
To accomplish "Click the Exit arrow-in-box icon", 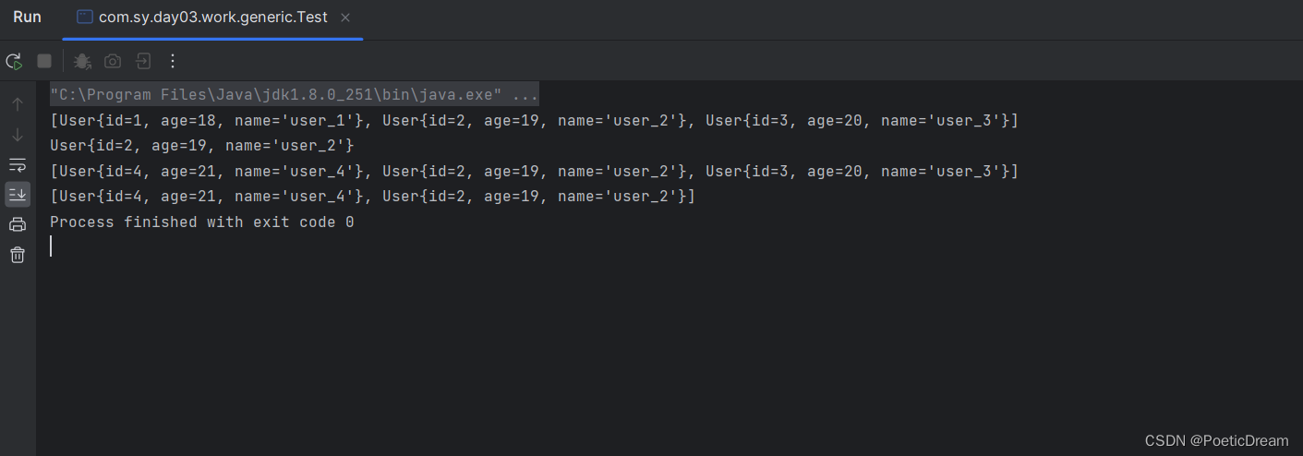I will tap(143, 61).
